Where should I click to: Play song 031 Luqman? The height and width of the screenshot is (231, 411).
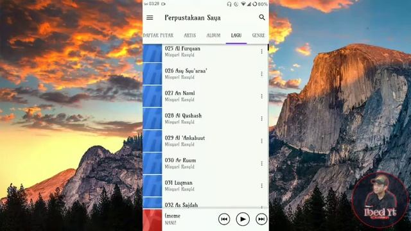click(x=205, y=185)
